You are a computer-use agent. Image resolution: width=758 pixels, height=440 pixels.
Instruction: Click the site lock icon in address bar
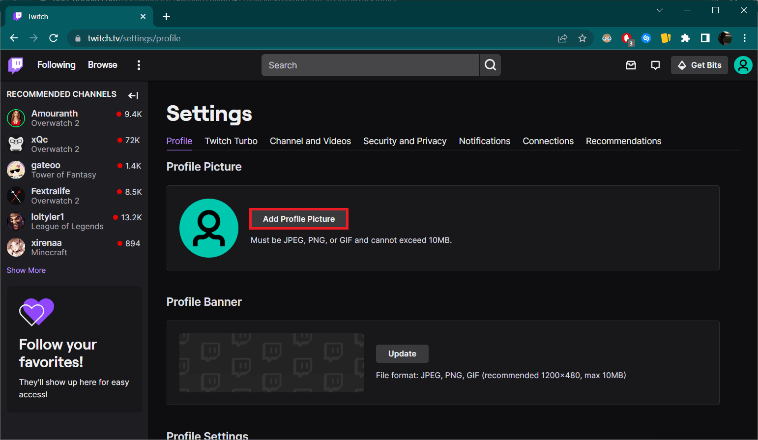click(x=78, y=38)
